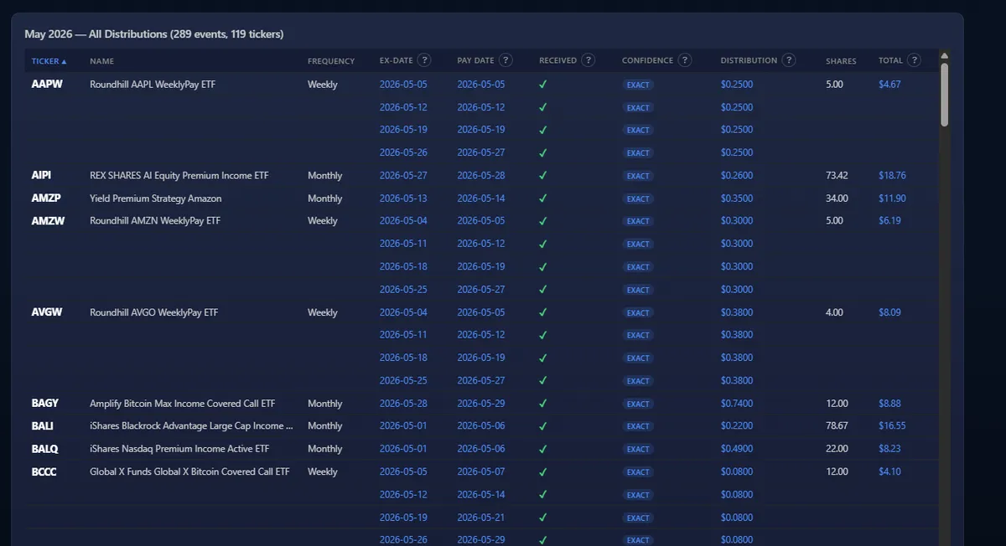Open the help icon beside TOTAL header

(x=914, y=60)
